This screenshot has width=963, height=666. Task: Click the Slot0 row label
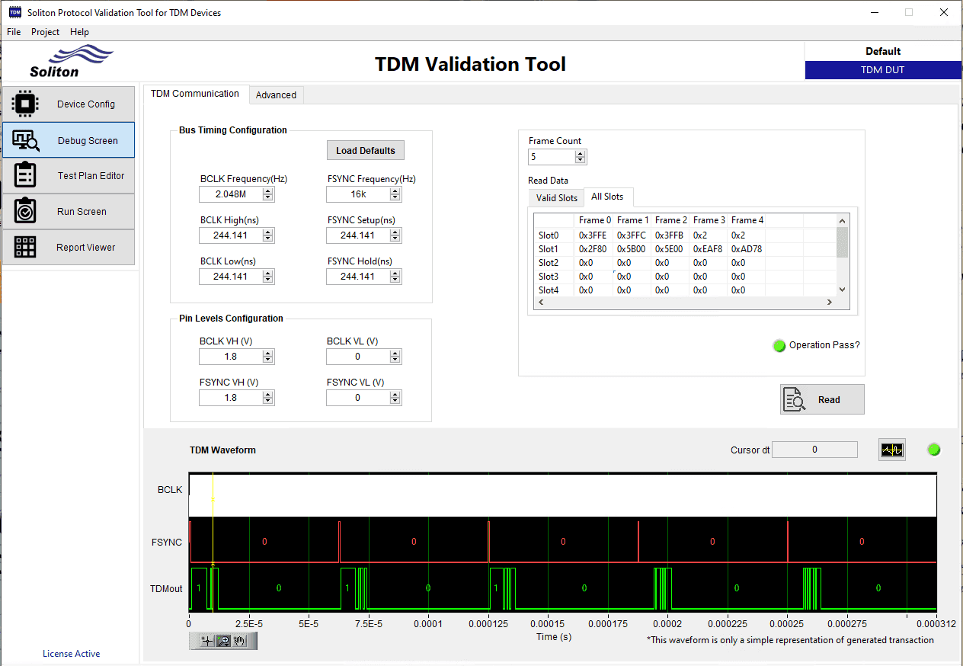(549, 235)
